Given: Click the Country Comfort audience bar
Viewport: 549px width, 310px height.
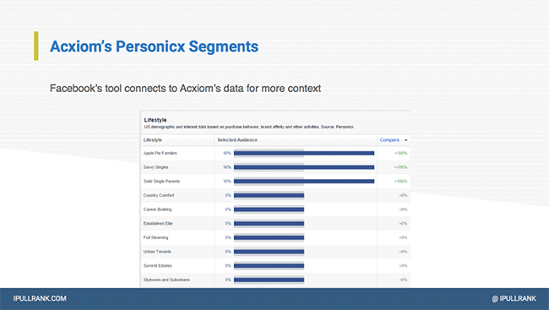Looking at the screenshot, I should pos(269,195).
